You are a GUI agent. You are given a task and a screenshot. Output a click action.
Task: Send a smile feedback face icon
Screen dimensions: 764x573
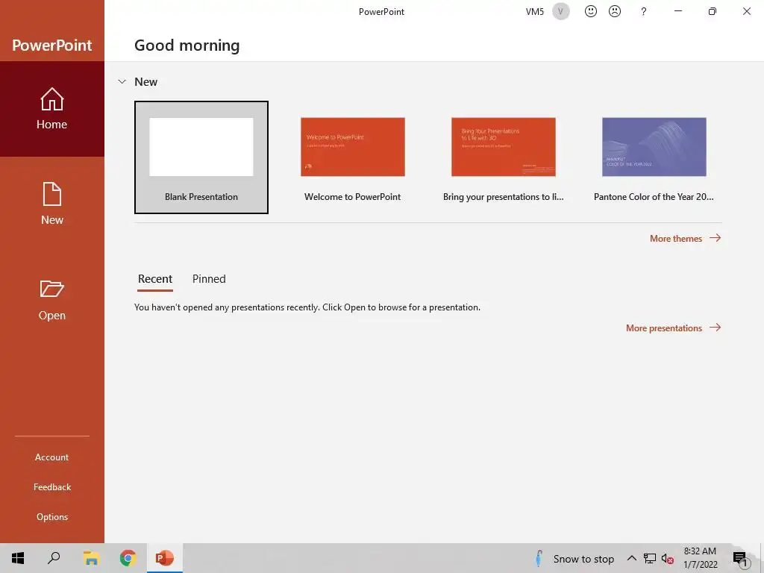tap(591, 11)
